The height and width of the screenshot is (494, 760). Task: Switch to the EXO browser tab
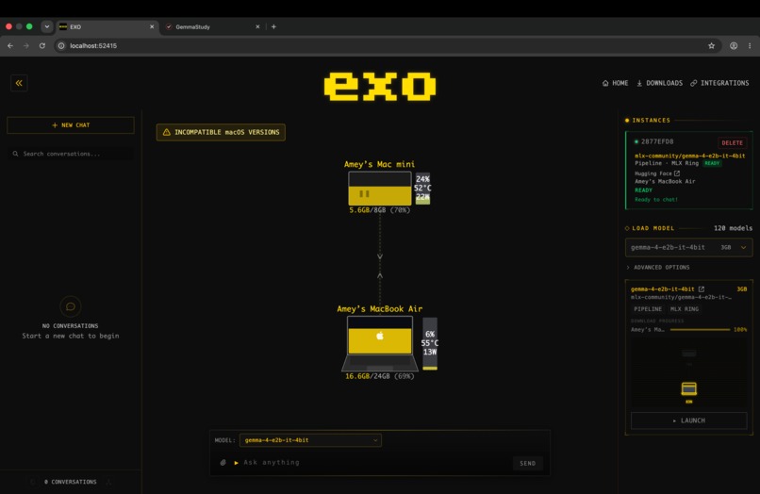click(106, 26)
